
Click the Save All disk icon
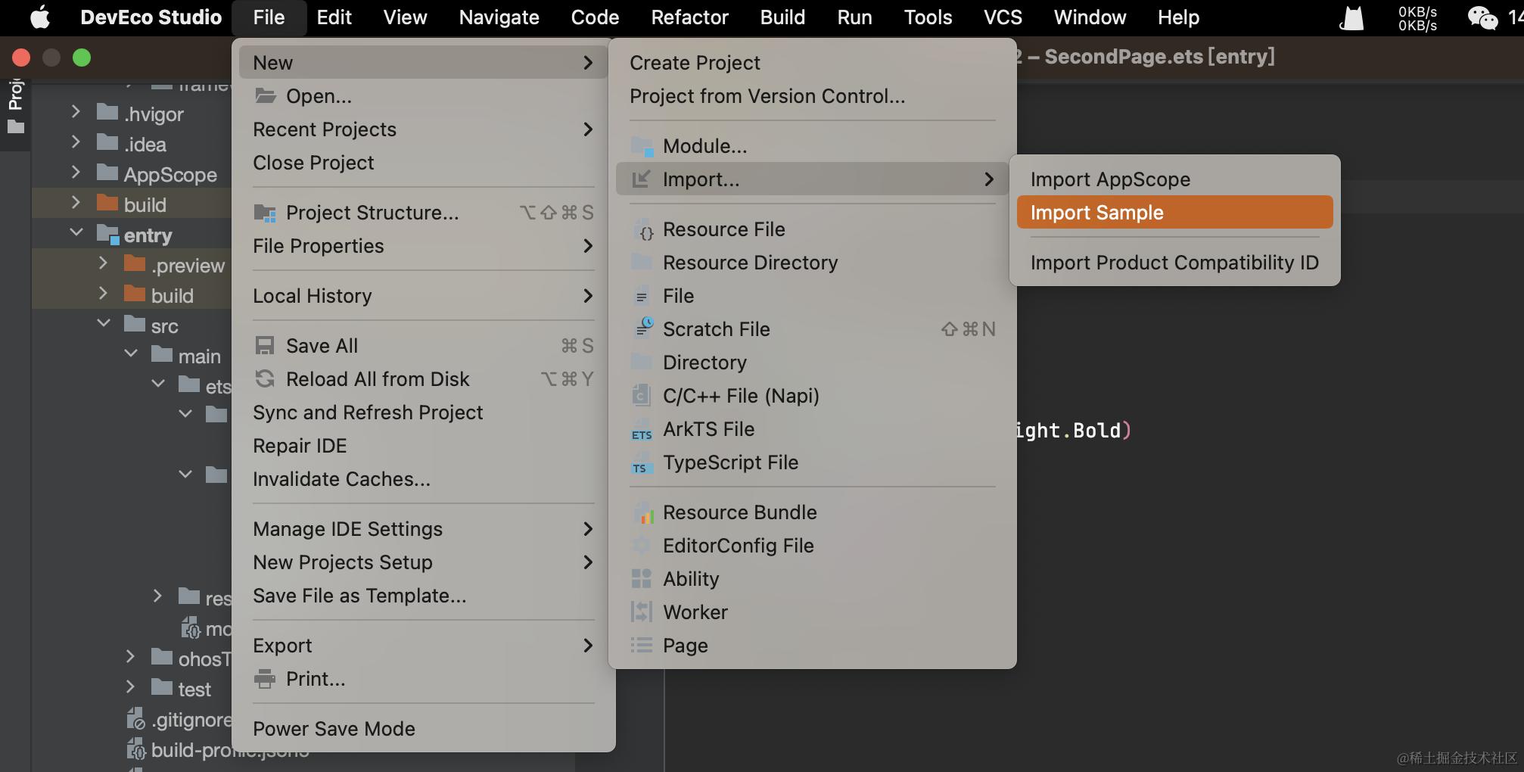(265, 346)
